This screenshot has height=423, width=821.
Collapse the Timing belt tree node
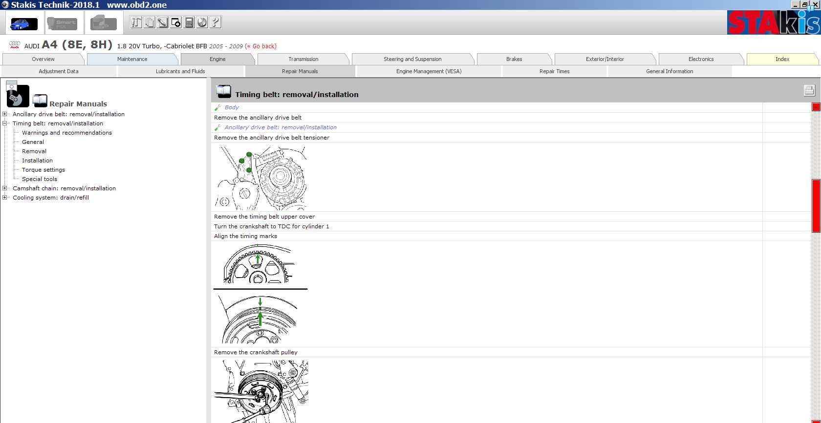pyautogui.click(x=5, y=123)
